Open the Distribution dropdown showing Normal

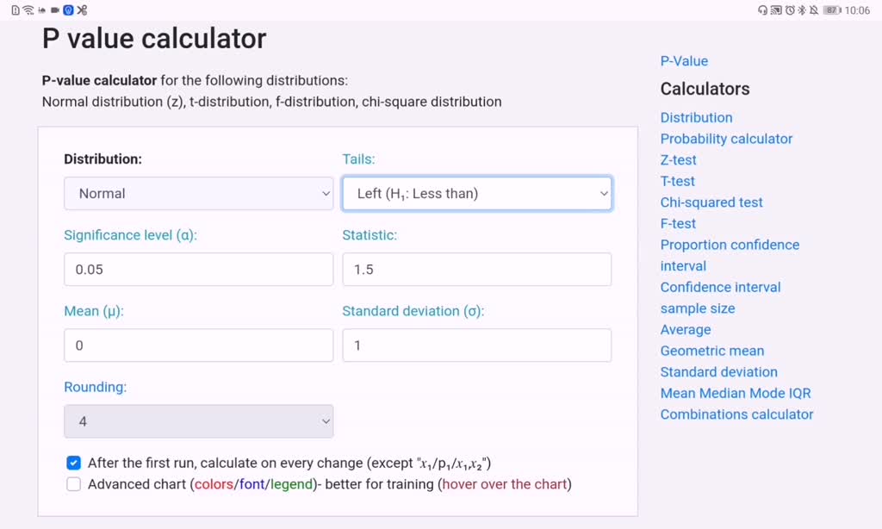(198, 193)
